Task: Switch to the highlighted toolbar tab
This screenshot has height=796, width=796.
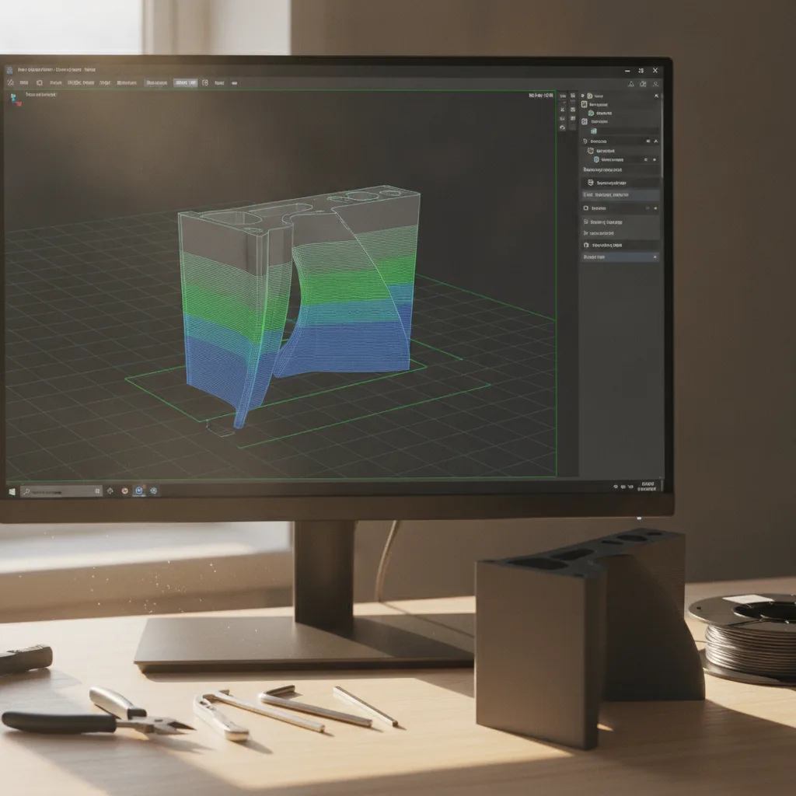Action: [185, 82]
